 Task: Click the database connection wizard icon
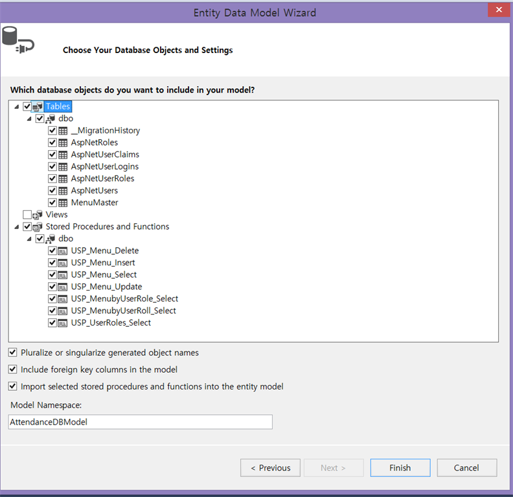pos(18,40)
